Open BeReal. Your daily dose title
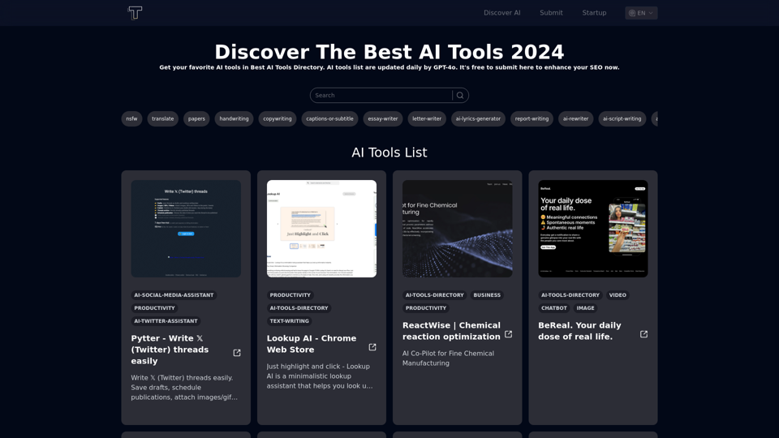 (x=579, y=331)
